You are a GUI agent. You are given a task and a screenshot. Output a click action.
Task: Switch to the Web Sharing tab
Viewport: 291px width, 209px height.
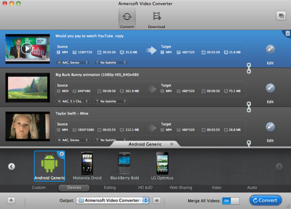click(180, 188)
